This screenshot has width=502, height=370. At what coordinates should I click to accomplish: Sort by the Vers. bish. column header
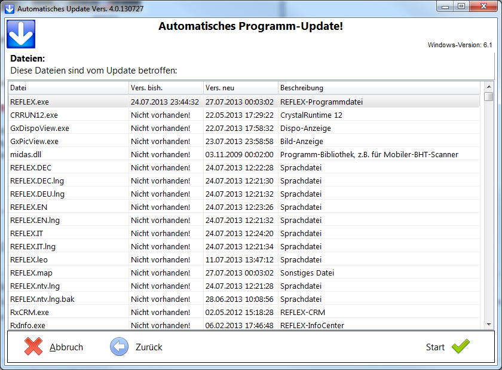click(166, 88)
